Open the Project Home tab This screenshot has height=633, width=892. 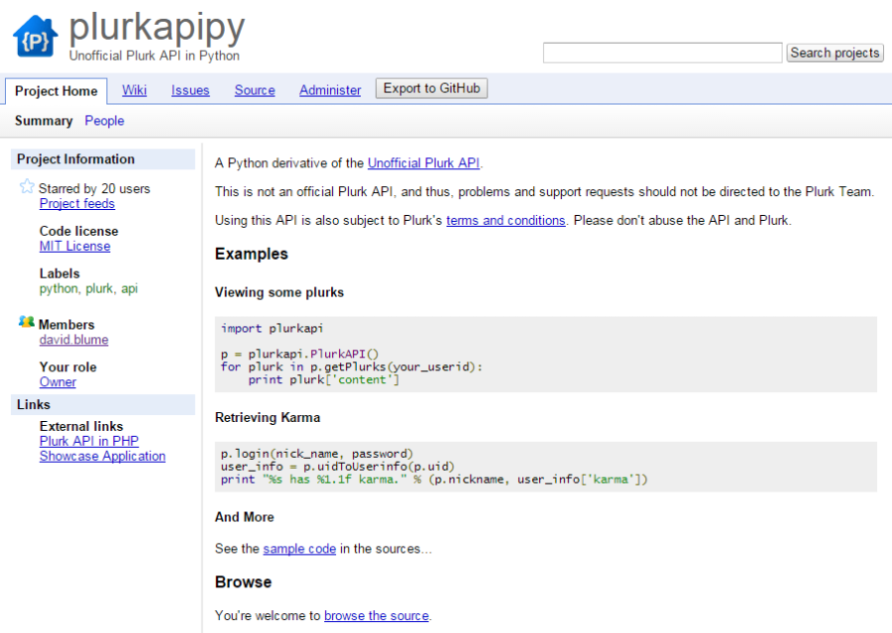[56, 91]
